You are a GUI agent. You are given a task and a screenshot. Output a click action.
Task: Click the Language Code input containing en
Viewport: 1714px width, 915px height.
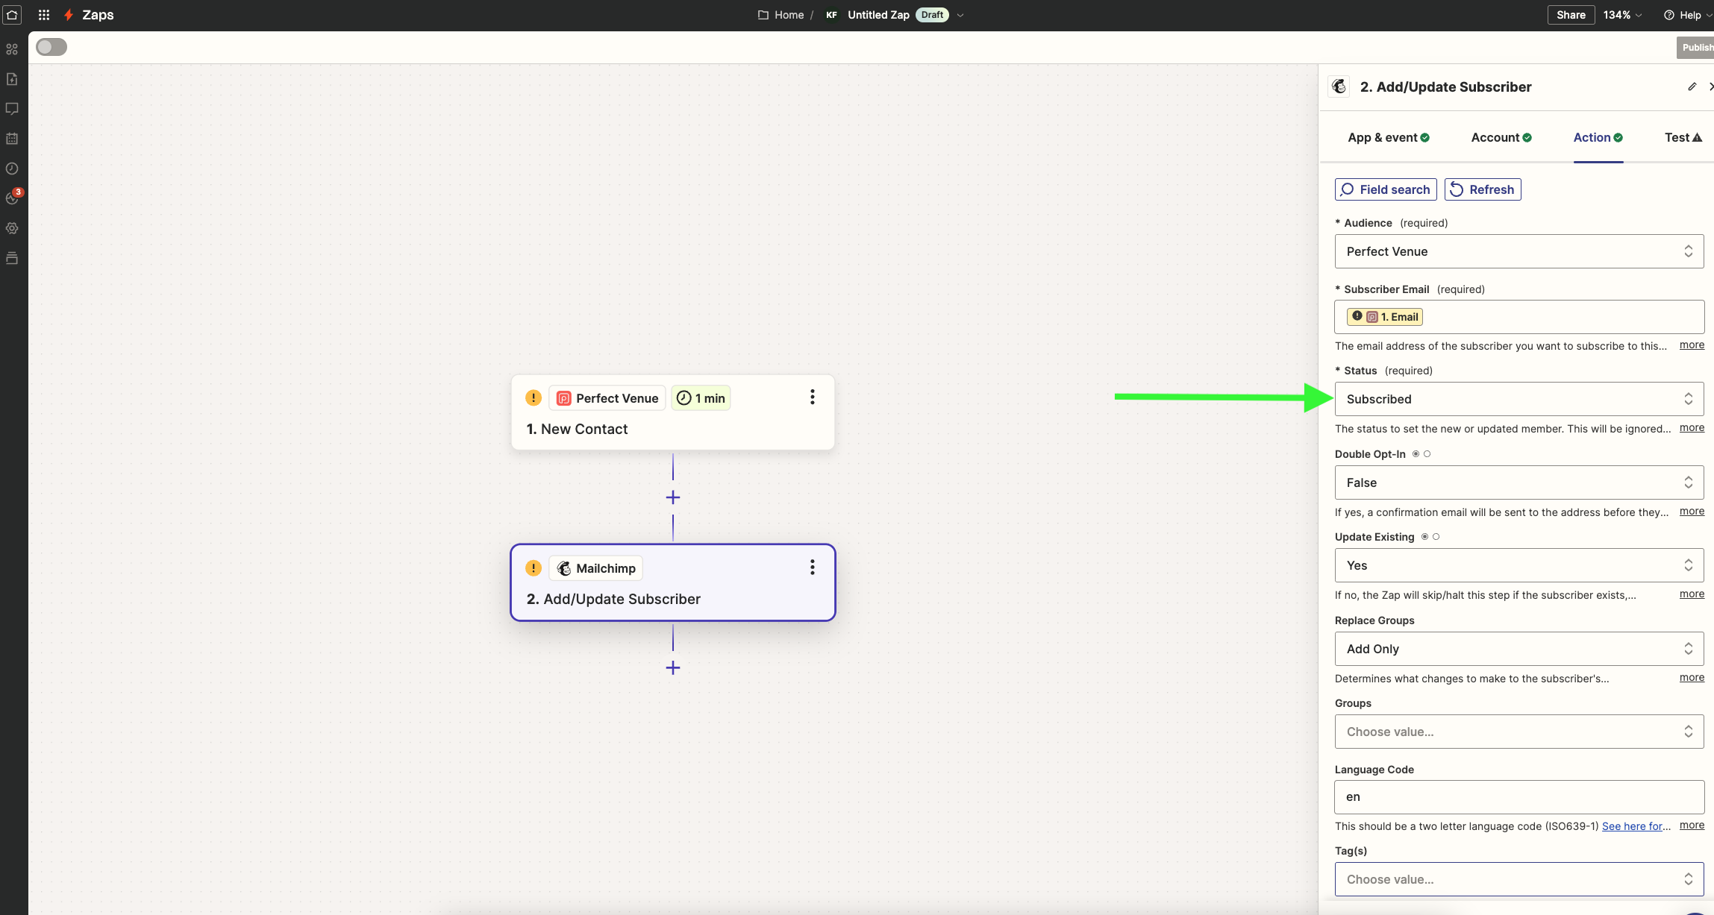point(1519,797)
